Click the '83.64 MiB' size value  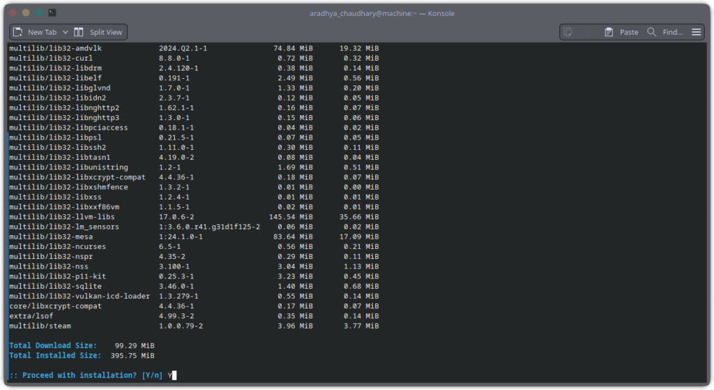pyautogui.click(x=293, y=237)
